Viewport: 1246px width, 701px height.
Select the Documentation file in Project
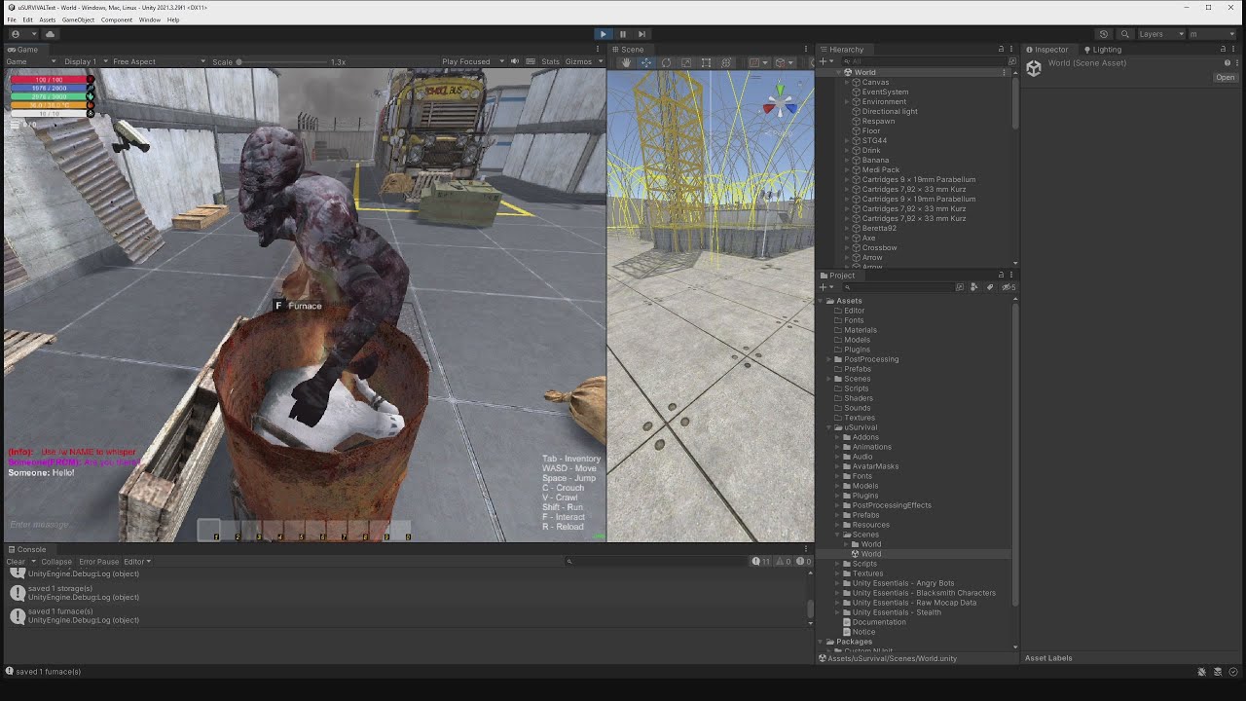pos(879,622)
